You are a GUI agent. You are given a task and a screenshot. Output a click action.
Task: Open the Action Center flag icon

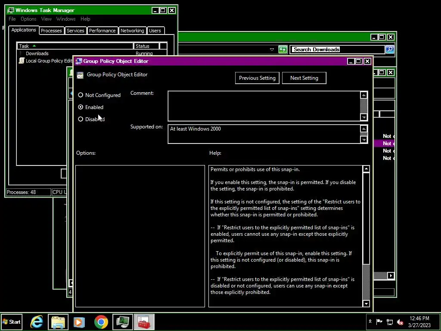(x=379, y=322)
